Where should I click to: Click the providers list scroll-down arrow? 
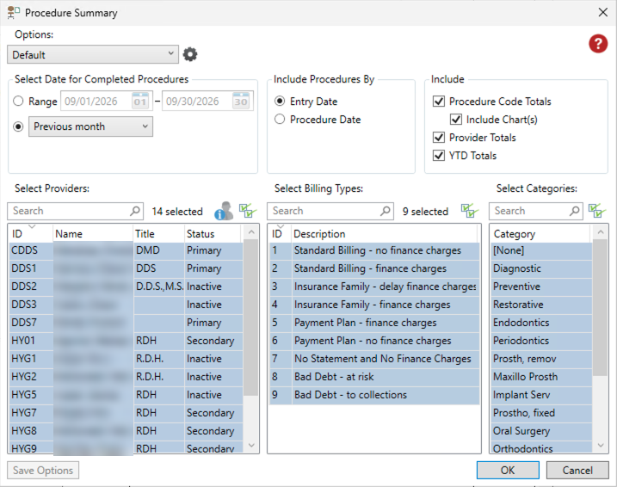tap(251, 446)
